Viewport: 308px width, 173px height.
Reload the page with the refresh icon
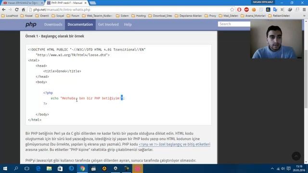(17, 10)
